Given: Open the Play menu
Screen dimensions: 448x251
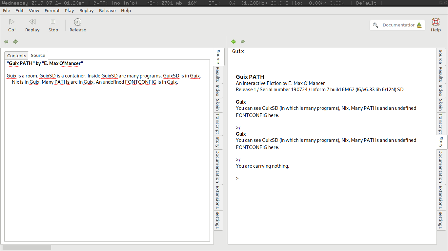Looking at the screenshot, I should coord(70,10).
